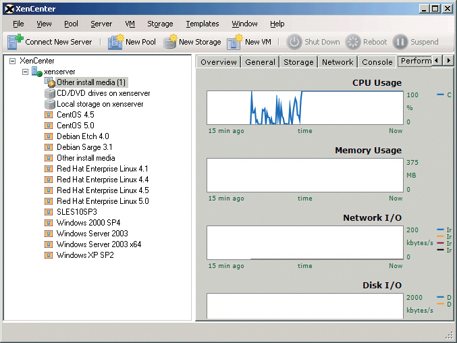Screen dimensions: 457x343
Task: Click the Debian Etch 4.0 template icon
Action: click(49, 136)
